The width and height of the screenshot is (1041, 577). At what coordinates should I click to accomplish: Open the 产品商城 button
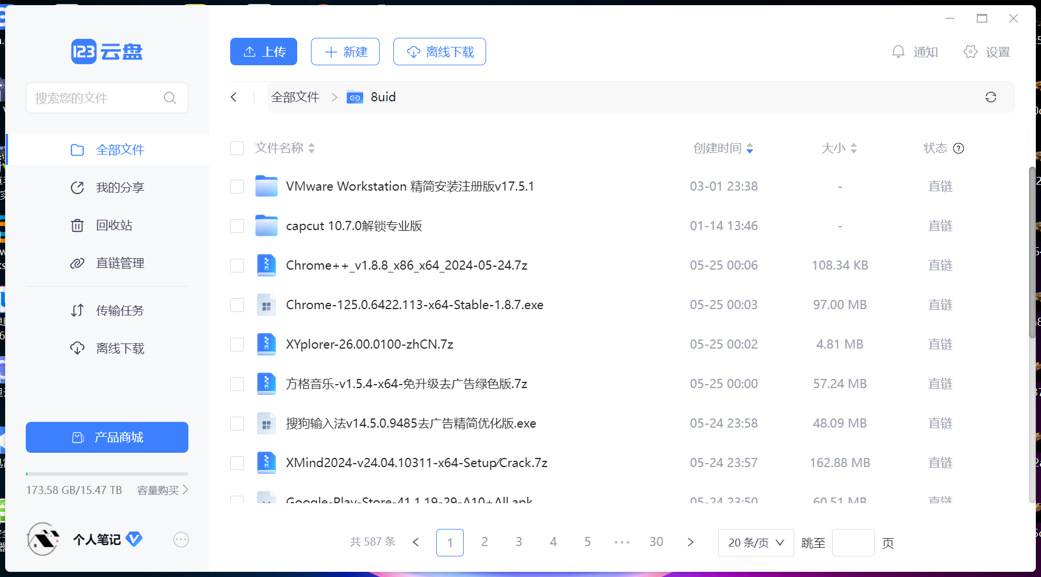(107, 437)
